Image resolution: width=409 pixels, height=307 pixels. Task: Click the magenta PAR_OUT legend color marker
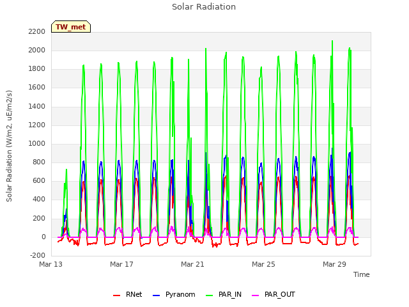pyautogui.click(x=256, y=295)
